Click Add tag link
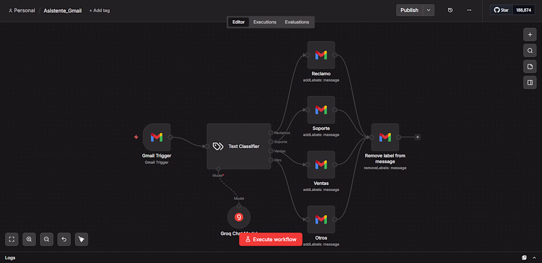This screenshot has height=263, width=542. [x=100, y=10]
